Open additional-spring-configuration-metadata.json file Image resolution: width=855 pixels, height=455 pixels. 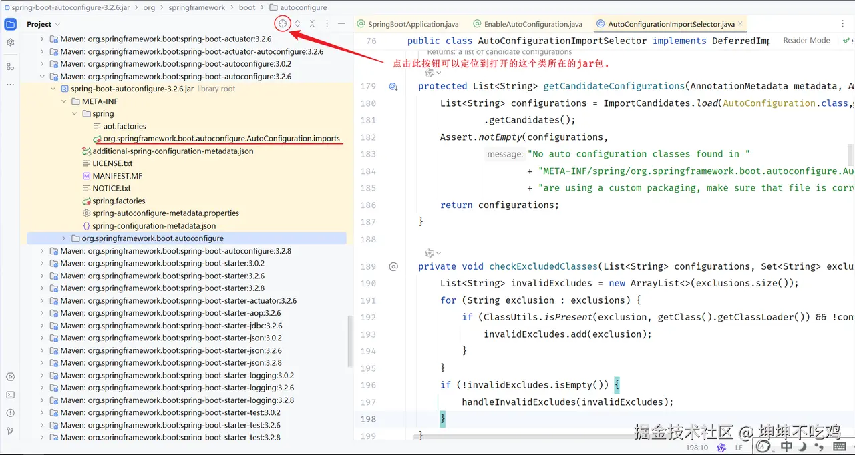tap(172, 151)
